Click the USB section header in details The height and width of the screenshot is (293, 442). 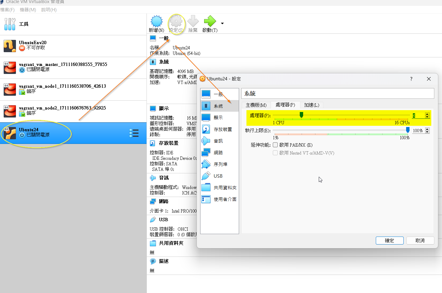(163, 220)
